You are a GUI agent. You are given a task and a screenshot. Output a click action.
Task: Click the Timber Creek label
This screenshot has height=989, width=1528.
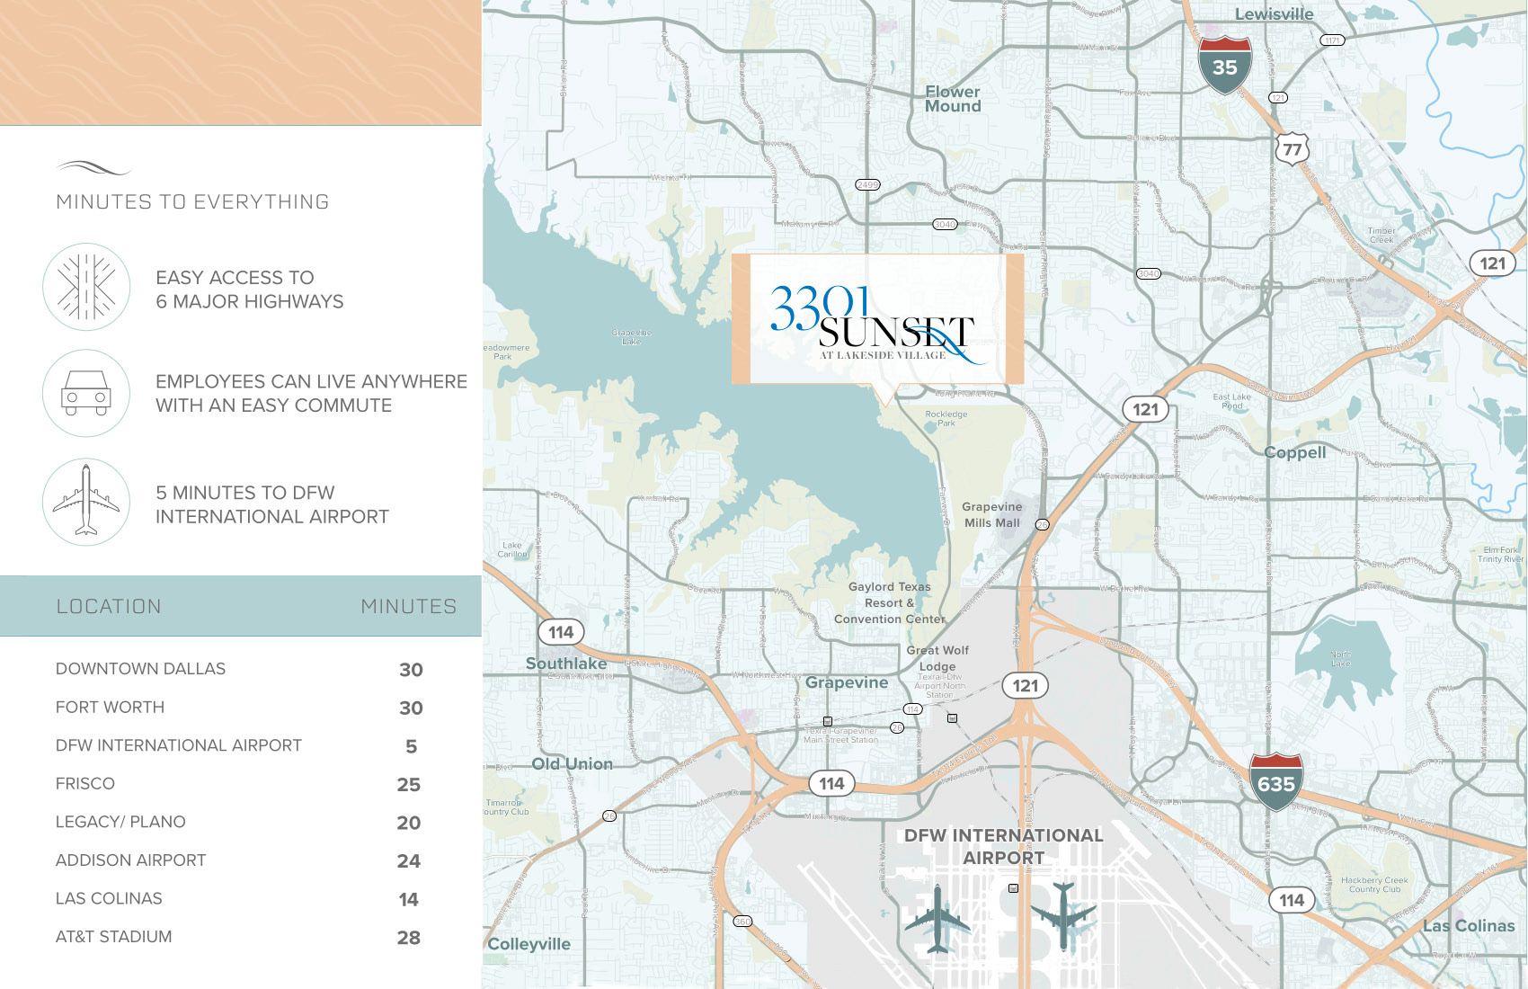coord(1381,236)
